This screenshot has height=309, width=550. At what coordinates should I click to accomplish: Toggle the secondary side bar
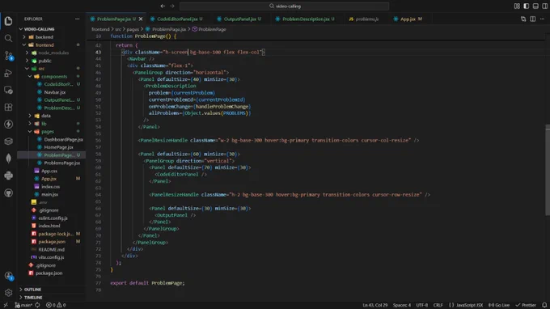pos(544,6)
